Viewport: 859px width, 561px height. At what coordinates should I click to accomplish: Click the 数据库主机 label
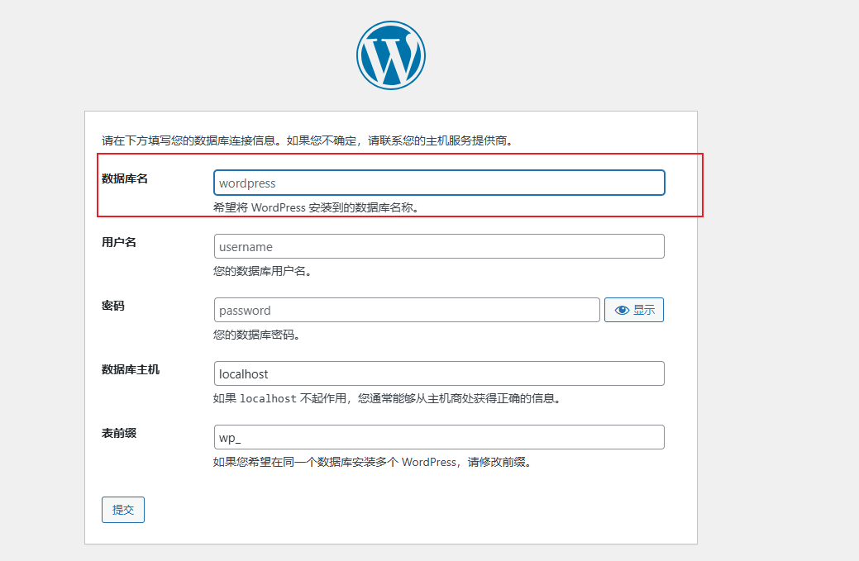pyautogui.click(x=131, y=370)
